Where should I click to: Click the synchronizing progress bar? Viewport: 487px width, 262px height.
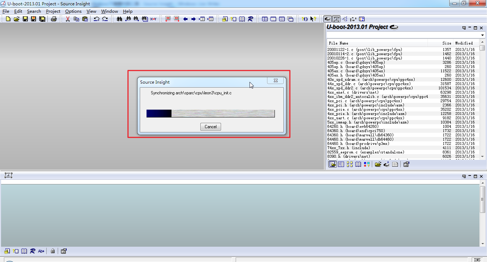click(211, 114)
